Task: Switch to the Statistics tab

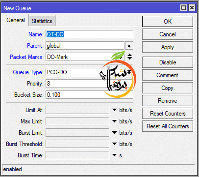Action: tap(42, 21)
